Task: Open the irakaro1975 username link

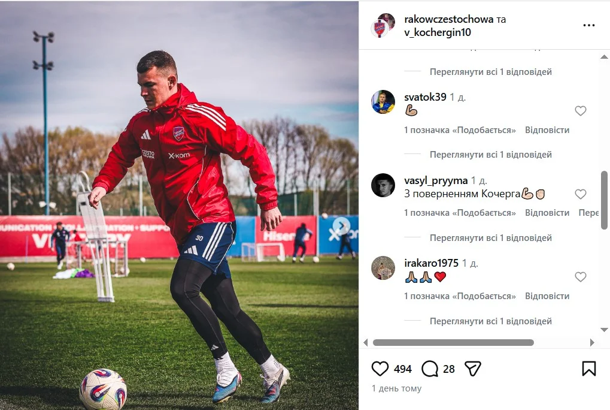Action: (432, 263)
